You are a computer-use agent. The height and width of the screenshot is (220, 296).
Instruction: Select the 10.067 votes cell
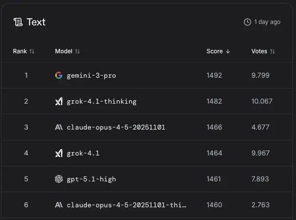(262, 101)
